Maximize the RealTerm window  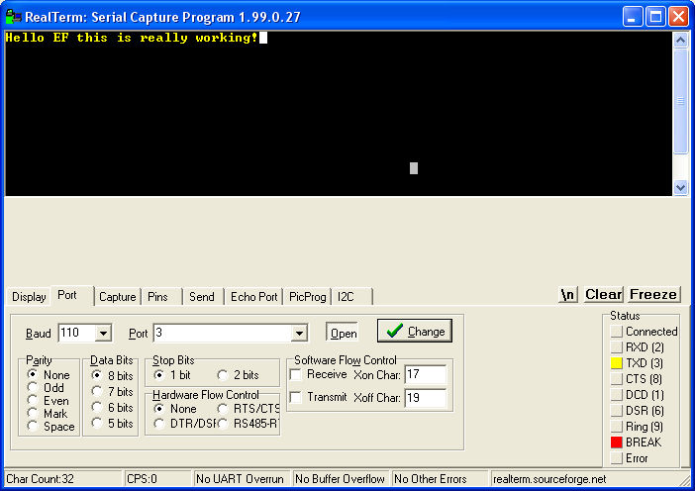click(655, 17)
